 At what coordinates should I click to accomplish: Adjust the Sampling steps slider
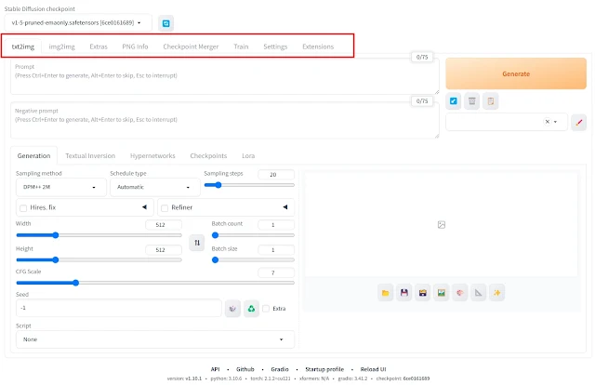tap(249, 185)
